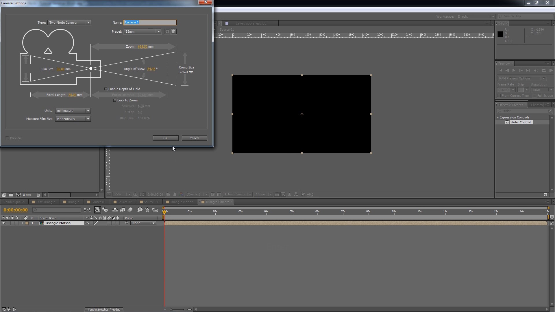This screenshot has height=312, width=555.
Task: Confirm camera settings with OK
Action: click(165, 138)
